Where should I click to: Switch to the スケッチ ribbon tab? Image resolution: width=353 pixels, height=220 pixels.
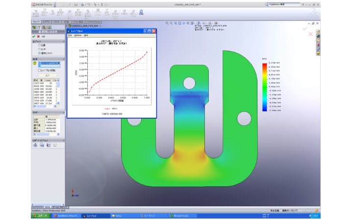tap(56, 22)
